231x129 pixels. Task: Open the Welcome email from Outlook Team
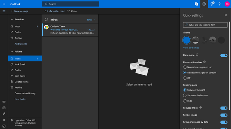point(70,30)
